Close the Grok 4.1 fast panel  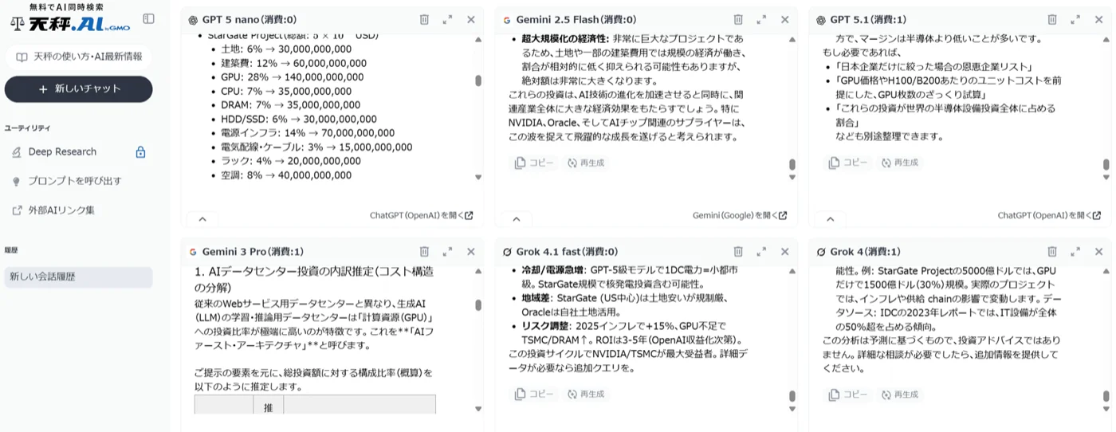(784, 251)
